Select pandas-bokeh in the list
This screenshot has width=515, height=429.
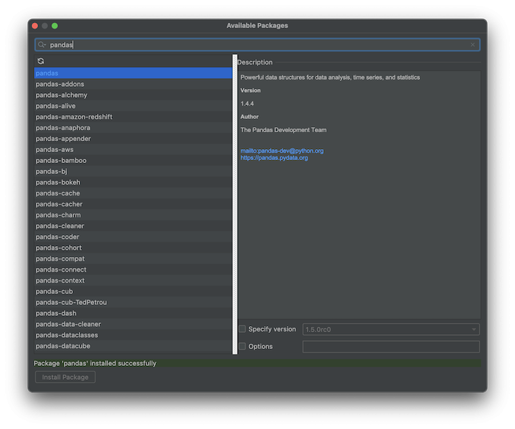click(x=133, y=182)
